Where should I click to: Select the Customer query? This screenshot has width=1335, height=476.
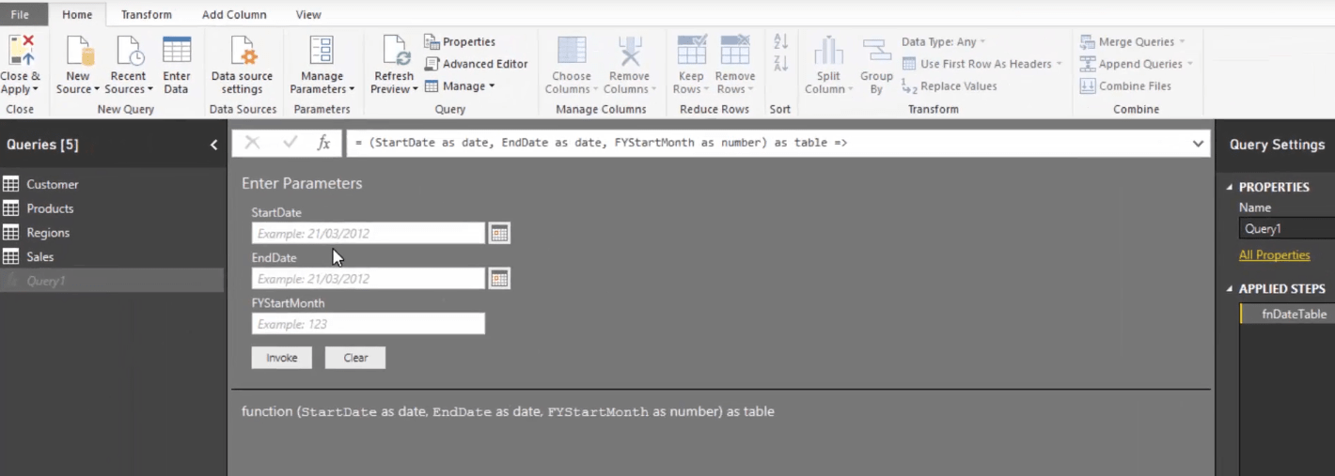click(112, 184)
